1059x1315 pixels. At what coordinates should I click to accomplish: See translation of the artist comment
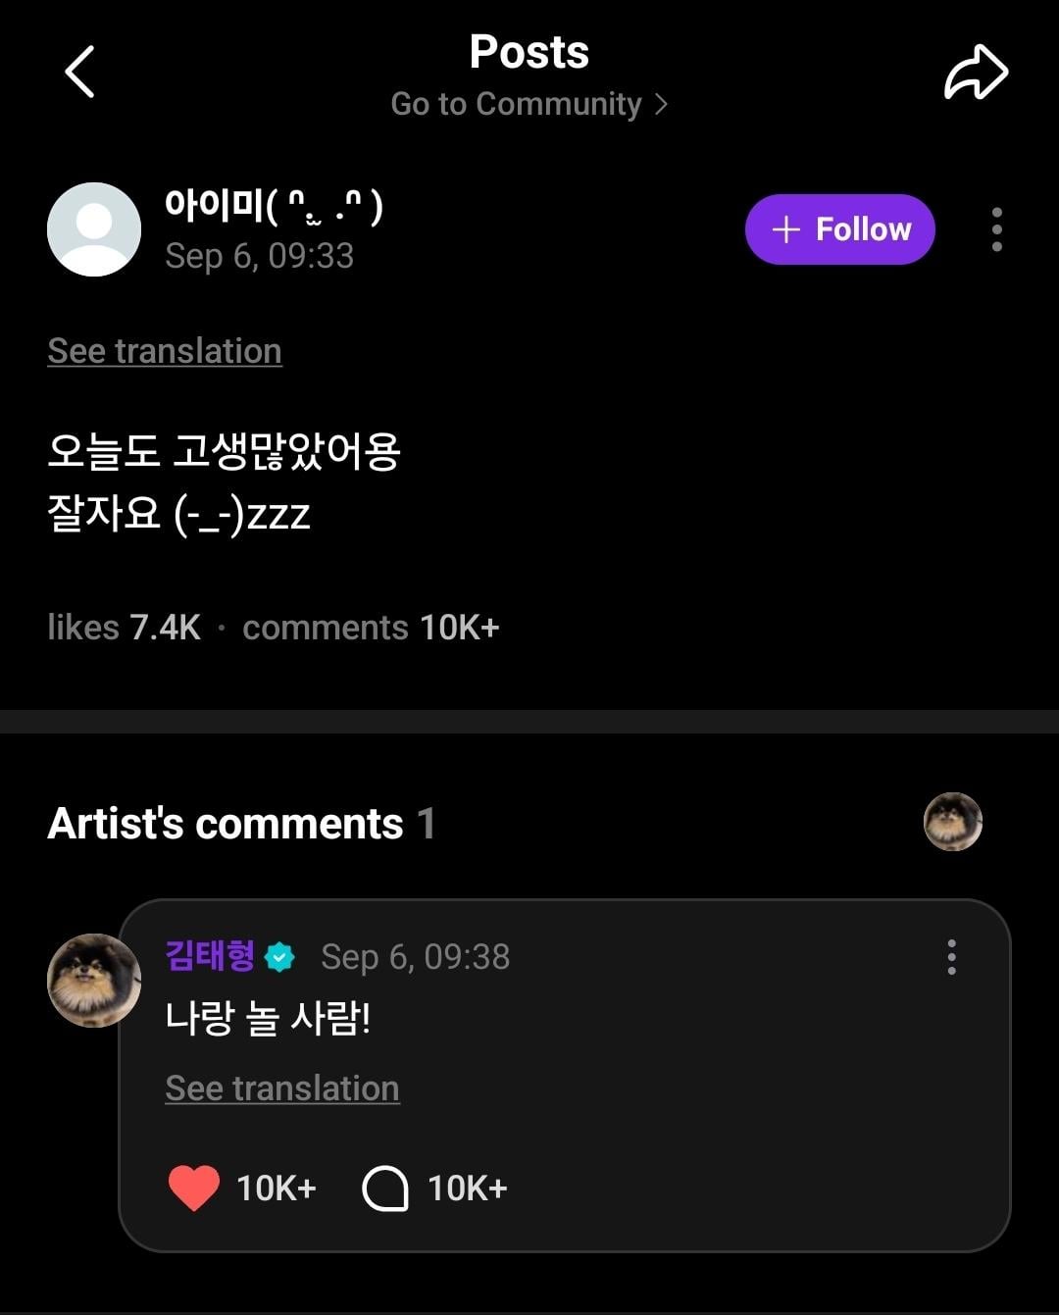pyautogui.click(x=282, y=1088)
